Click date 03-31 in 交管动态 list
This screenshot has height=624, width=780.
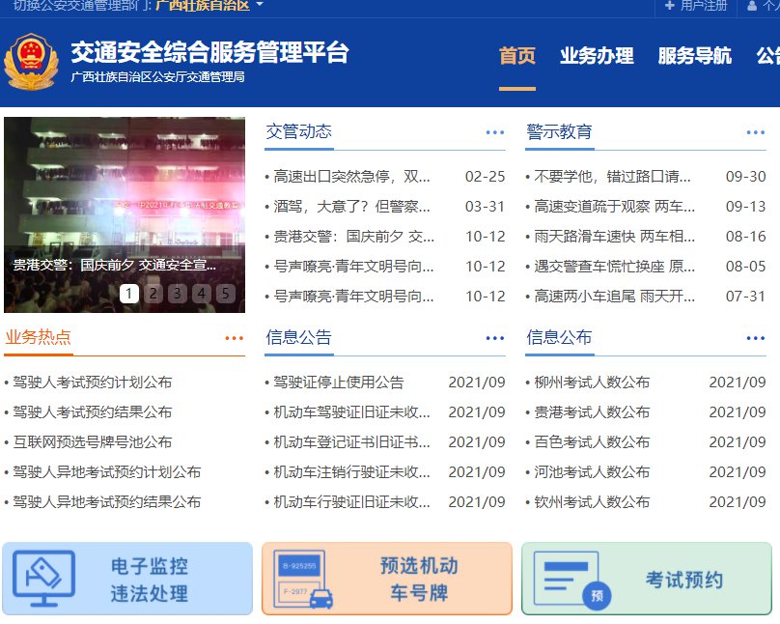pyautogui.click(x=485, y=207)
